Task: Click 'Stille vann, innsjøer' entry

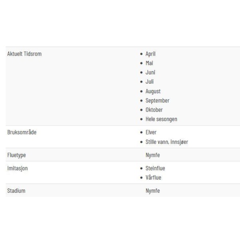Action: coord(167,142)
